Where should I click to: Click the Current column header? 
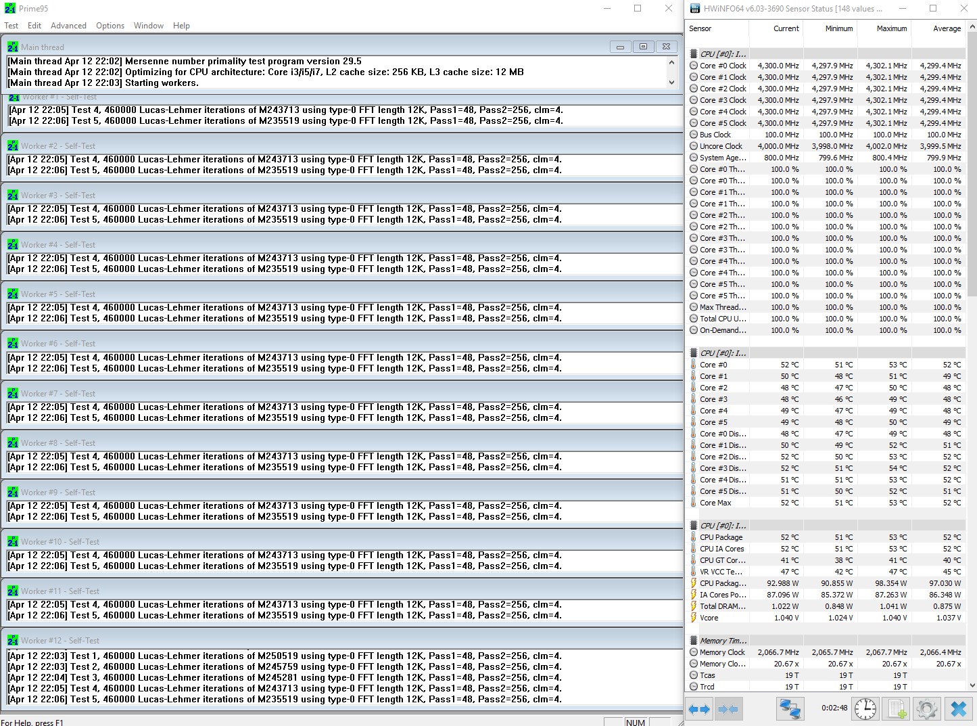[x=776, y=28]
